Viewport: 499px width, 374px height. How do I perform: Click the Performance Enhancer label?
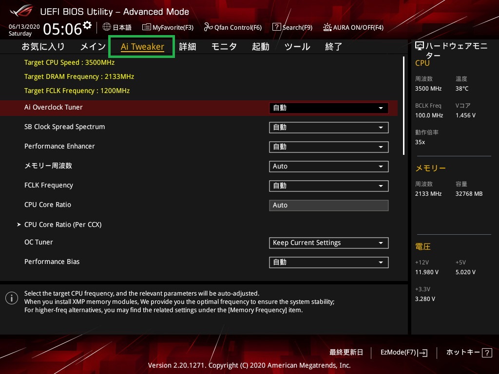coord(59,146)
